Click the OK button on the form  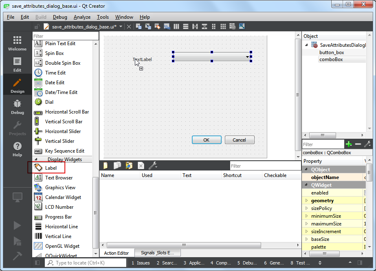(207, 140)
